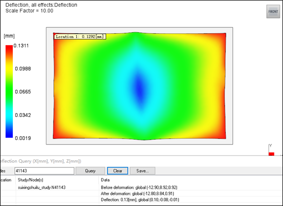Click the 0.0019 minimum legend value

(23, 138)
